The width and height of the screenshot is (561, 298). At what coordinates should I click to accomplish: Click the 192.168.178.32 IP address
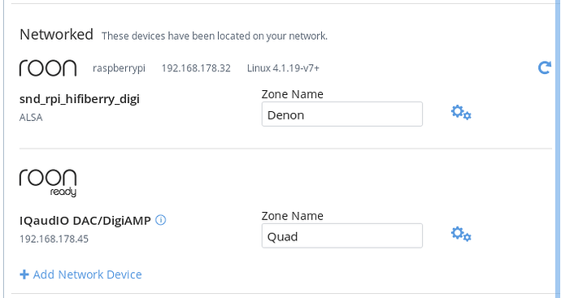[196, 68]
